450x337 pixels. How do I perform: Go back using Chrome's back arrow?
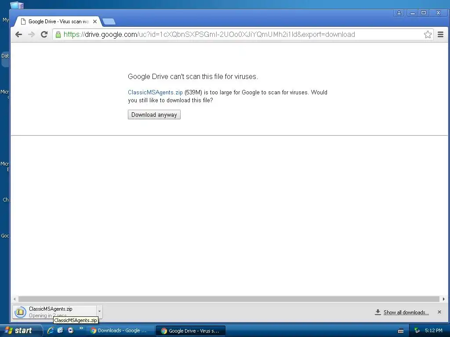pos(18,35)
